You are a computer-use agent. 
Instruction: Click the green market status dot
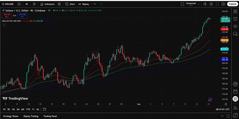pyautogui.click(x=49, y=11)
